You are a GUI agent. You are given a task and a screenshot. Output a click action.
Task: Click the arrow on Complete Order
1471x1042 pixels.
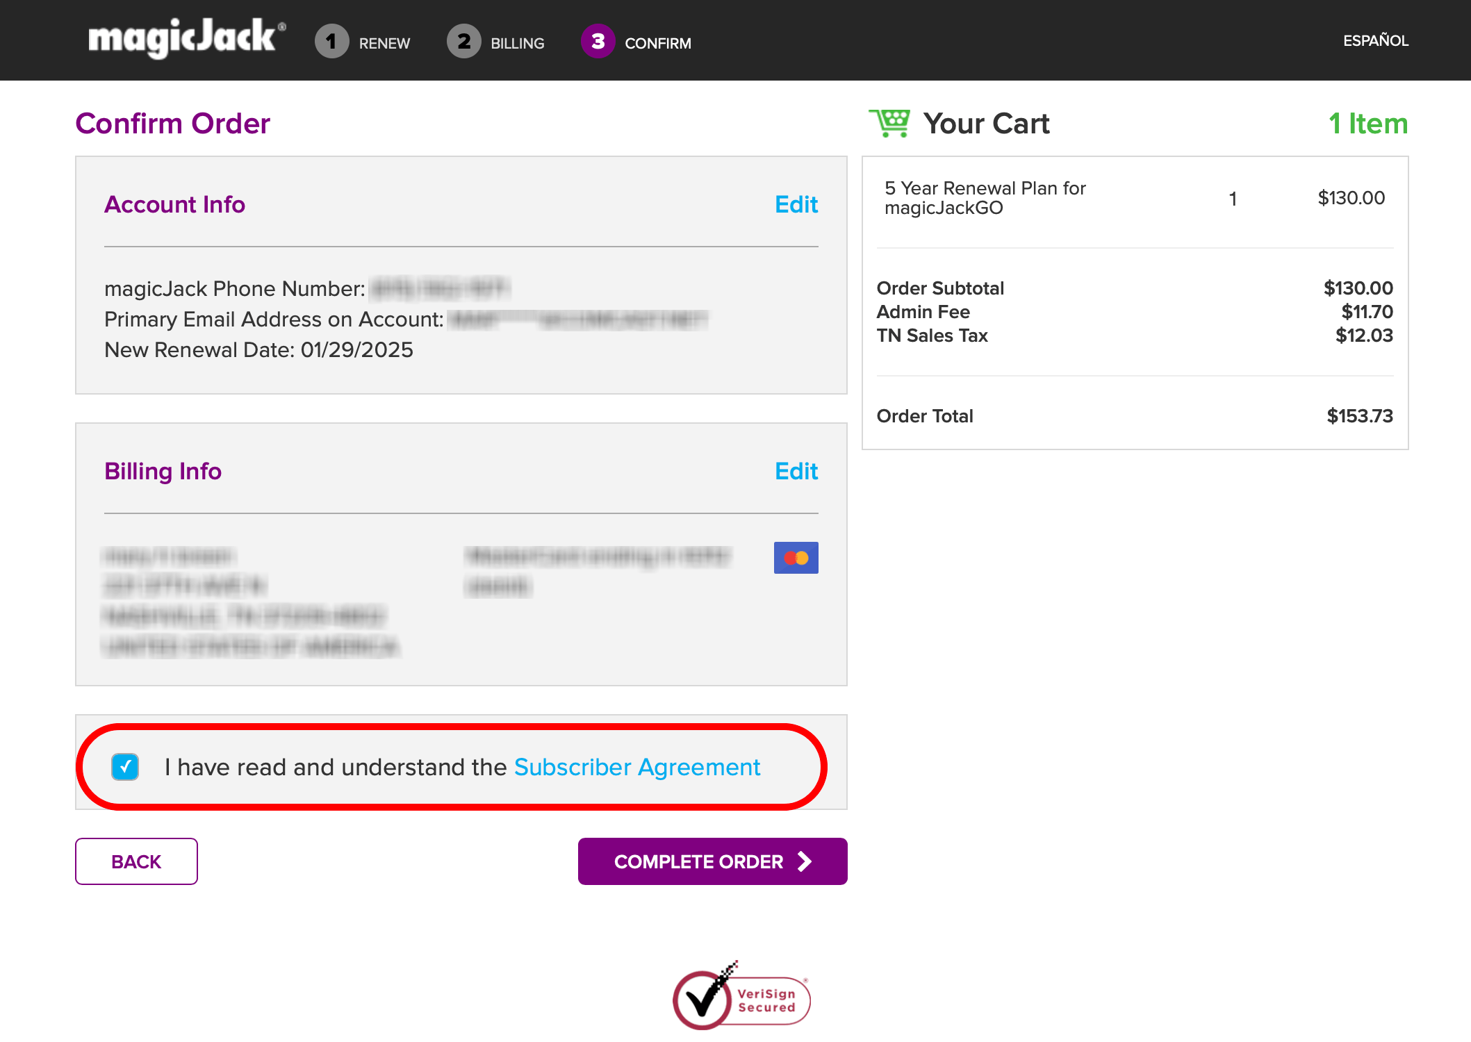[805, 861]
